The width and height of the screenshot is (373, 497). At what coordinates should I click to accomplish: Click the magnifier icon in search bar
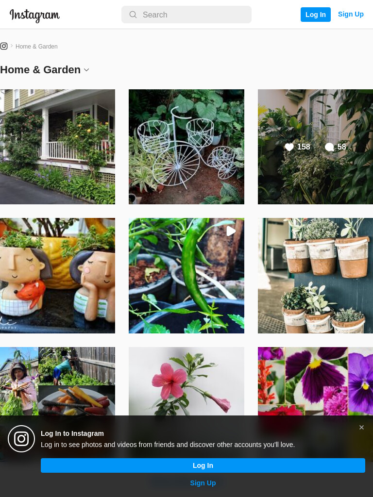tap(133, 15)
